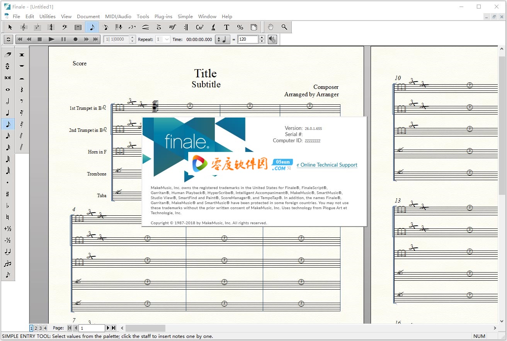
Task: Switch to layer 2
Action: pos(36,328)
